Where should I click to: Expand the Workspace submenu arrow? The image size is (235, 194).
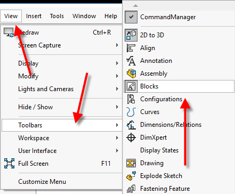pyautogui.click(x=117, y=138)
